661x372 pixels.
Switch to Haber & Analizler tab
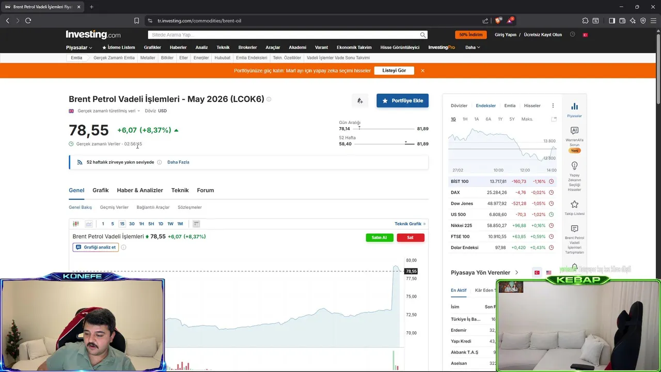click(x=140, y=190)
